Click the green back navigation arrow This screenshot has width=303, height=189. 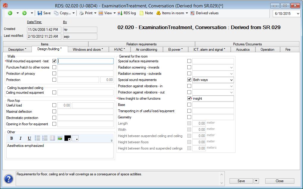coord(10,13)
